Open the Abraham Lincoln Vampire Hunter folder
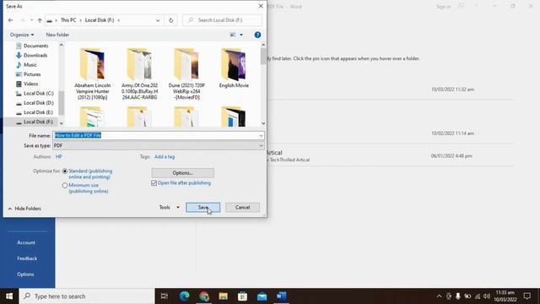540x304 pixels. pos(92,73)
